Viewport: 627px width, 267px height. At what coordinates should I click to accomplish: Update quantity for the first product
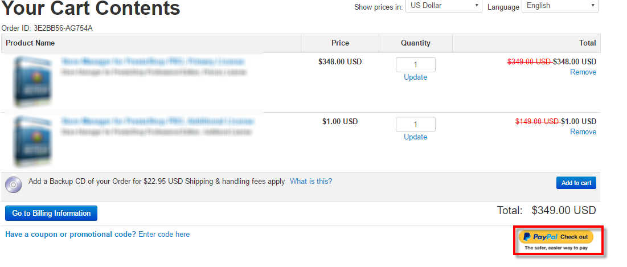point(416,77)
